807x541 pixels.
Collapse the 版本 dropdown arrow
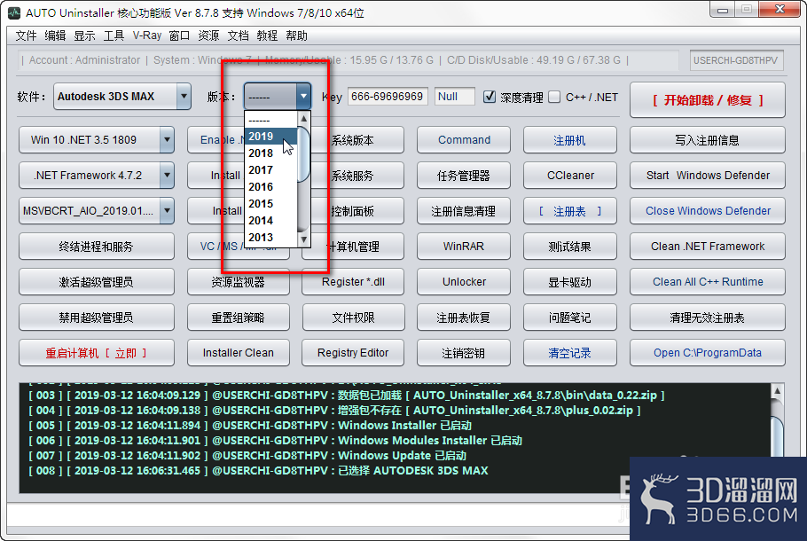(x=303, y=97)
